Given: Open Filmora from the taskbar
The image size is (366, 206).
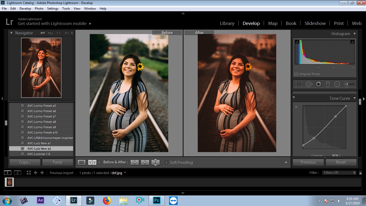Looking at the screenshot, I should coord(90,200).
